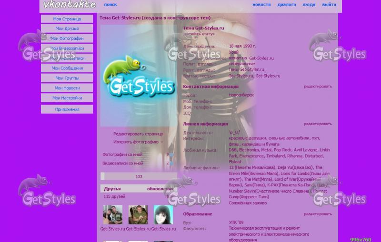Click the vkontakte logo in the header
Viewport: 381px width, 242px height.
pos(70,5)
